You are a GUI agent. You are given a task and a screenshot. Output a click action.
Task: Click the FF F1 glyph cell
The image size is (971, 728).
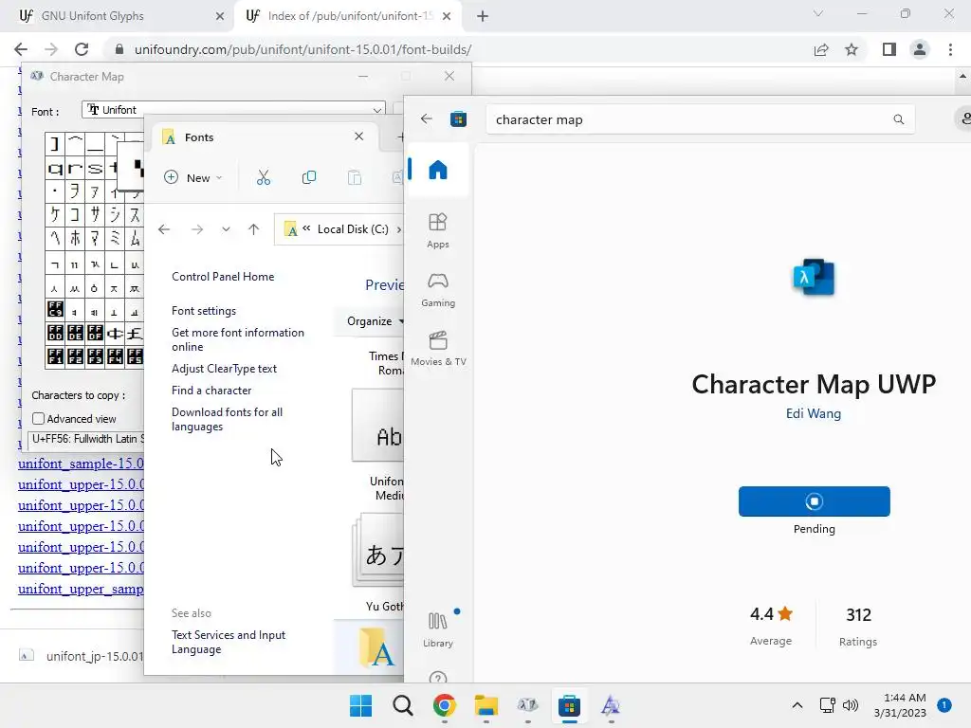pos(55,357)
